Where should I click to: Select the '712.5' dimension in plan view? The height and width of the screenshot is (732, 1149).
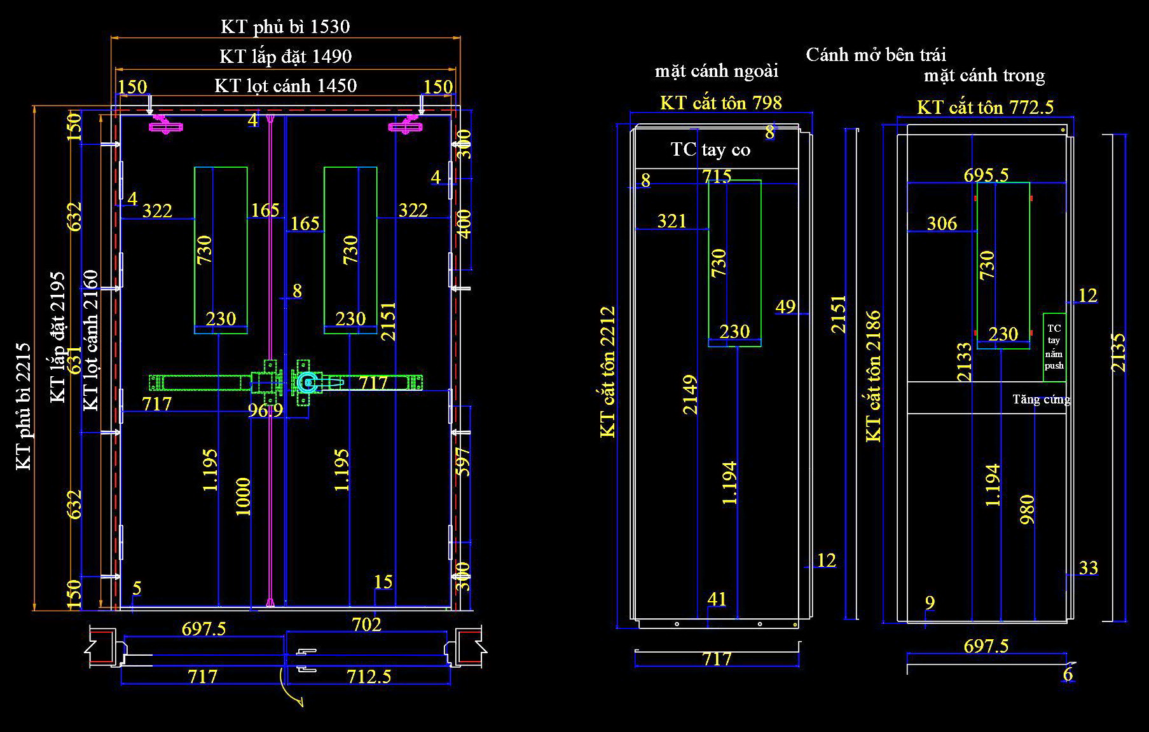pos(369,676)
